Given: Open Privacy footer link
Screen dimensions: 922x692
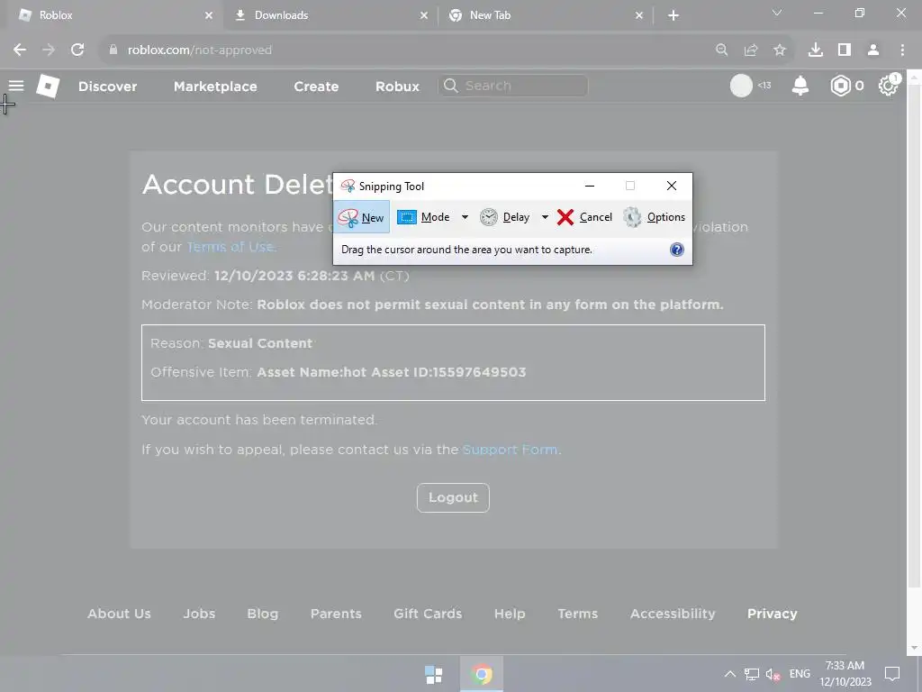Looking at the screenshot, I should [772, 614].
